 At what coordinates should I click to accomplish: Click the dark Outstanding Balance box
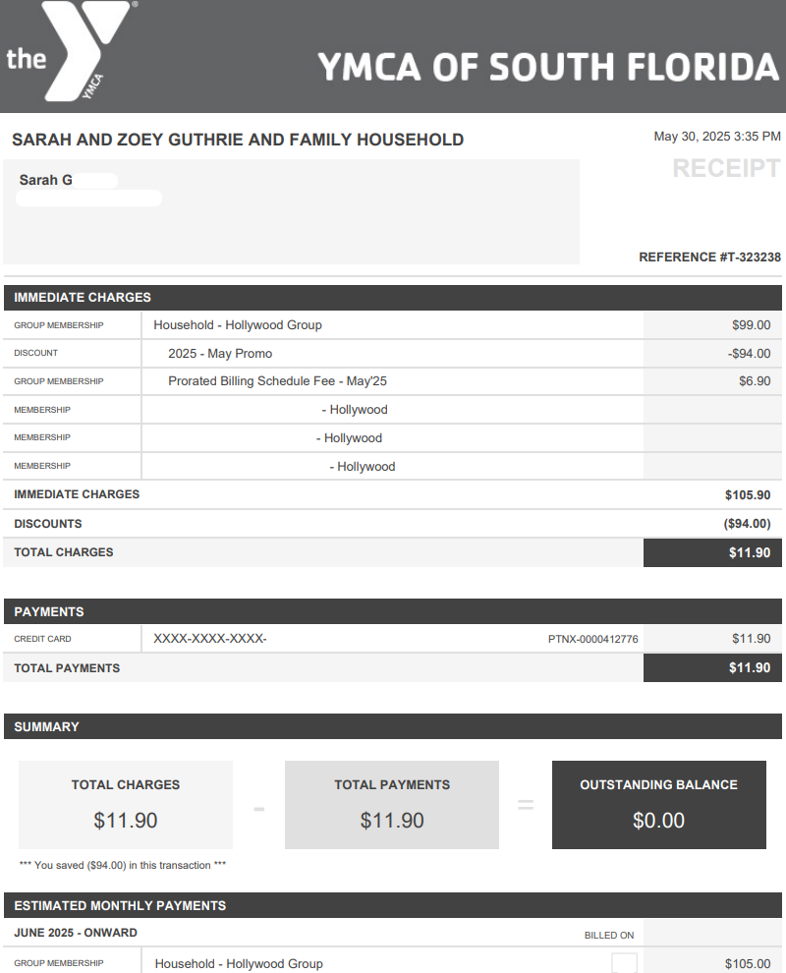point(658,804)
